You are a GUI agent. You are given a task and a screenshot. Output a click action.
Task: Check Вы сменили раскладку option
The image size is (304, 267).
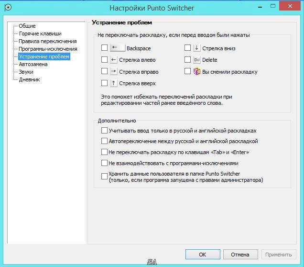187,71
